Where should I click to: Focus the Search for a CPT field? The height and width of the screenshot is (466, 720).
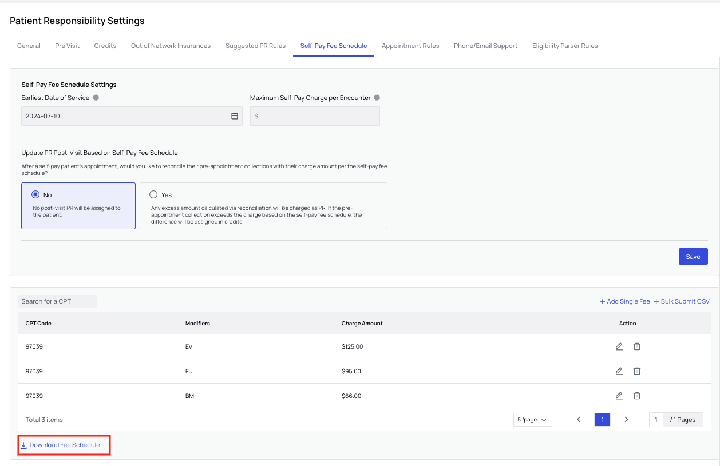[57, 301]
